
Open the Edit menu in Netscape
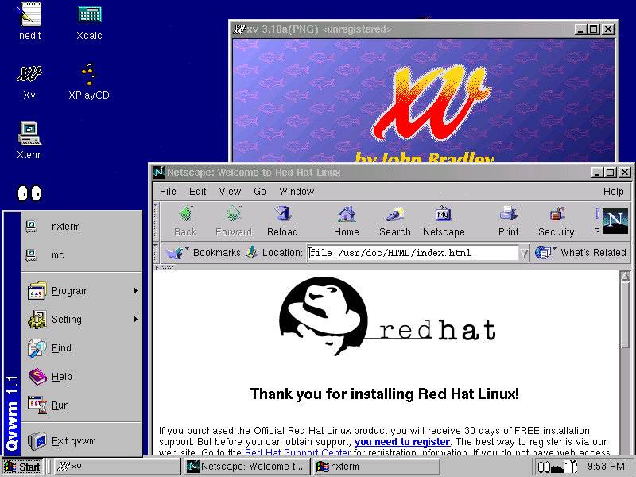[197, 191]
